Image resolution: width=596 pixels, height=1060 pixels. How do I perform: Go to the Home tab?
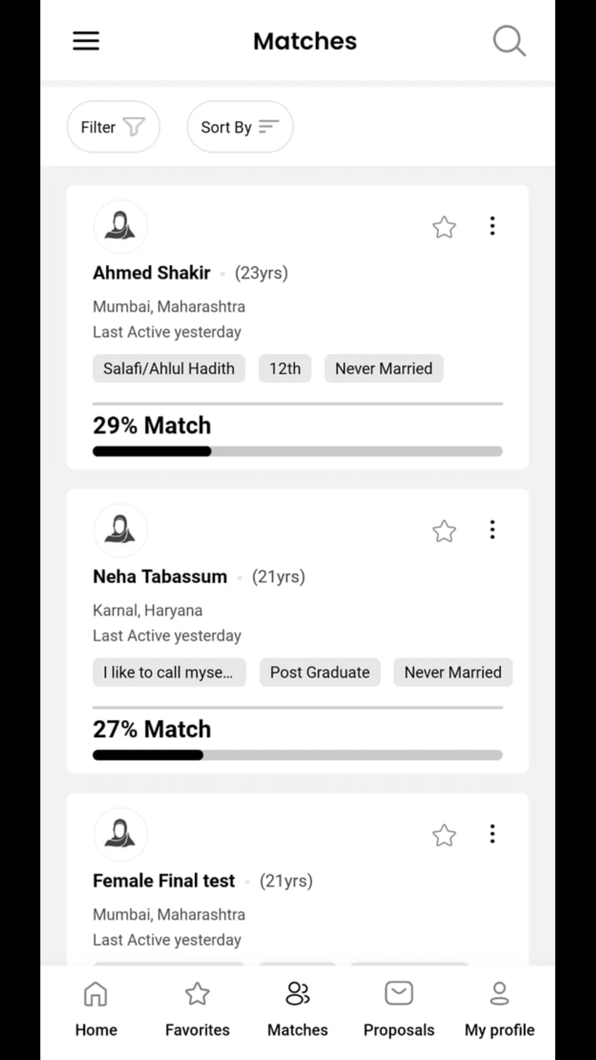(96, 1009)
